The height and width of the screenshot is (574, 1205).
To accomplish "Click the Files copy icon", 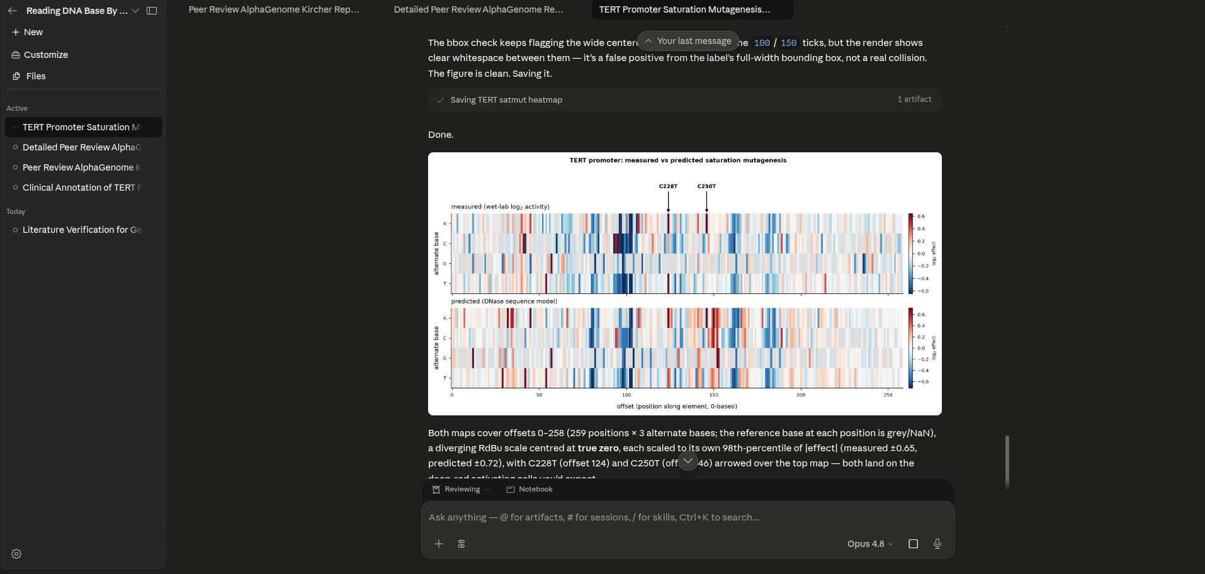I will 16,76.
